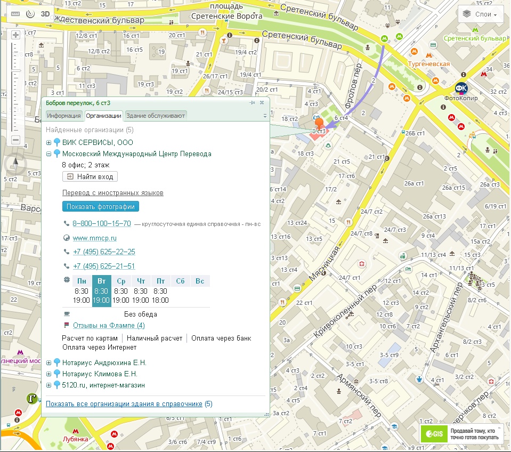Click the blue pin icon beside ВИК СЕРВИСЫ
The width and height of the screenshot is (511, 452).
tap(56, 142)
